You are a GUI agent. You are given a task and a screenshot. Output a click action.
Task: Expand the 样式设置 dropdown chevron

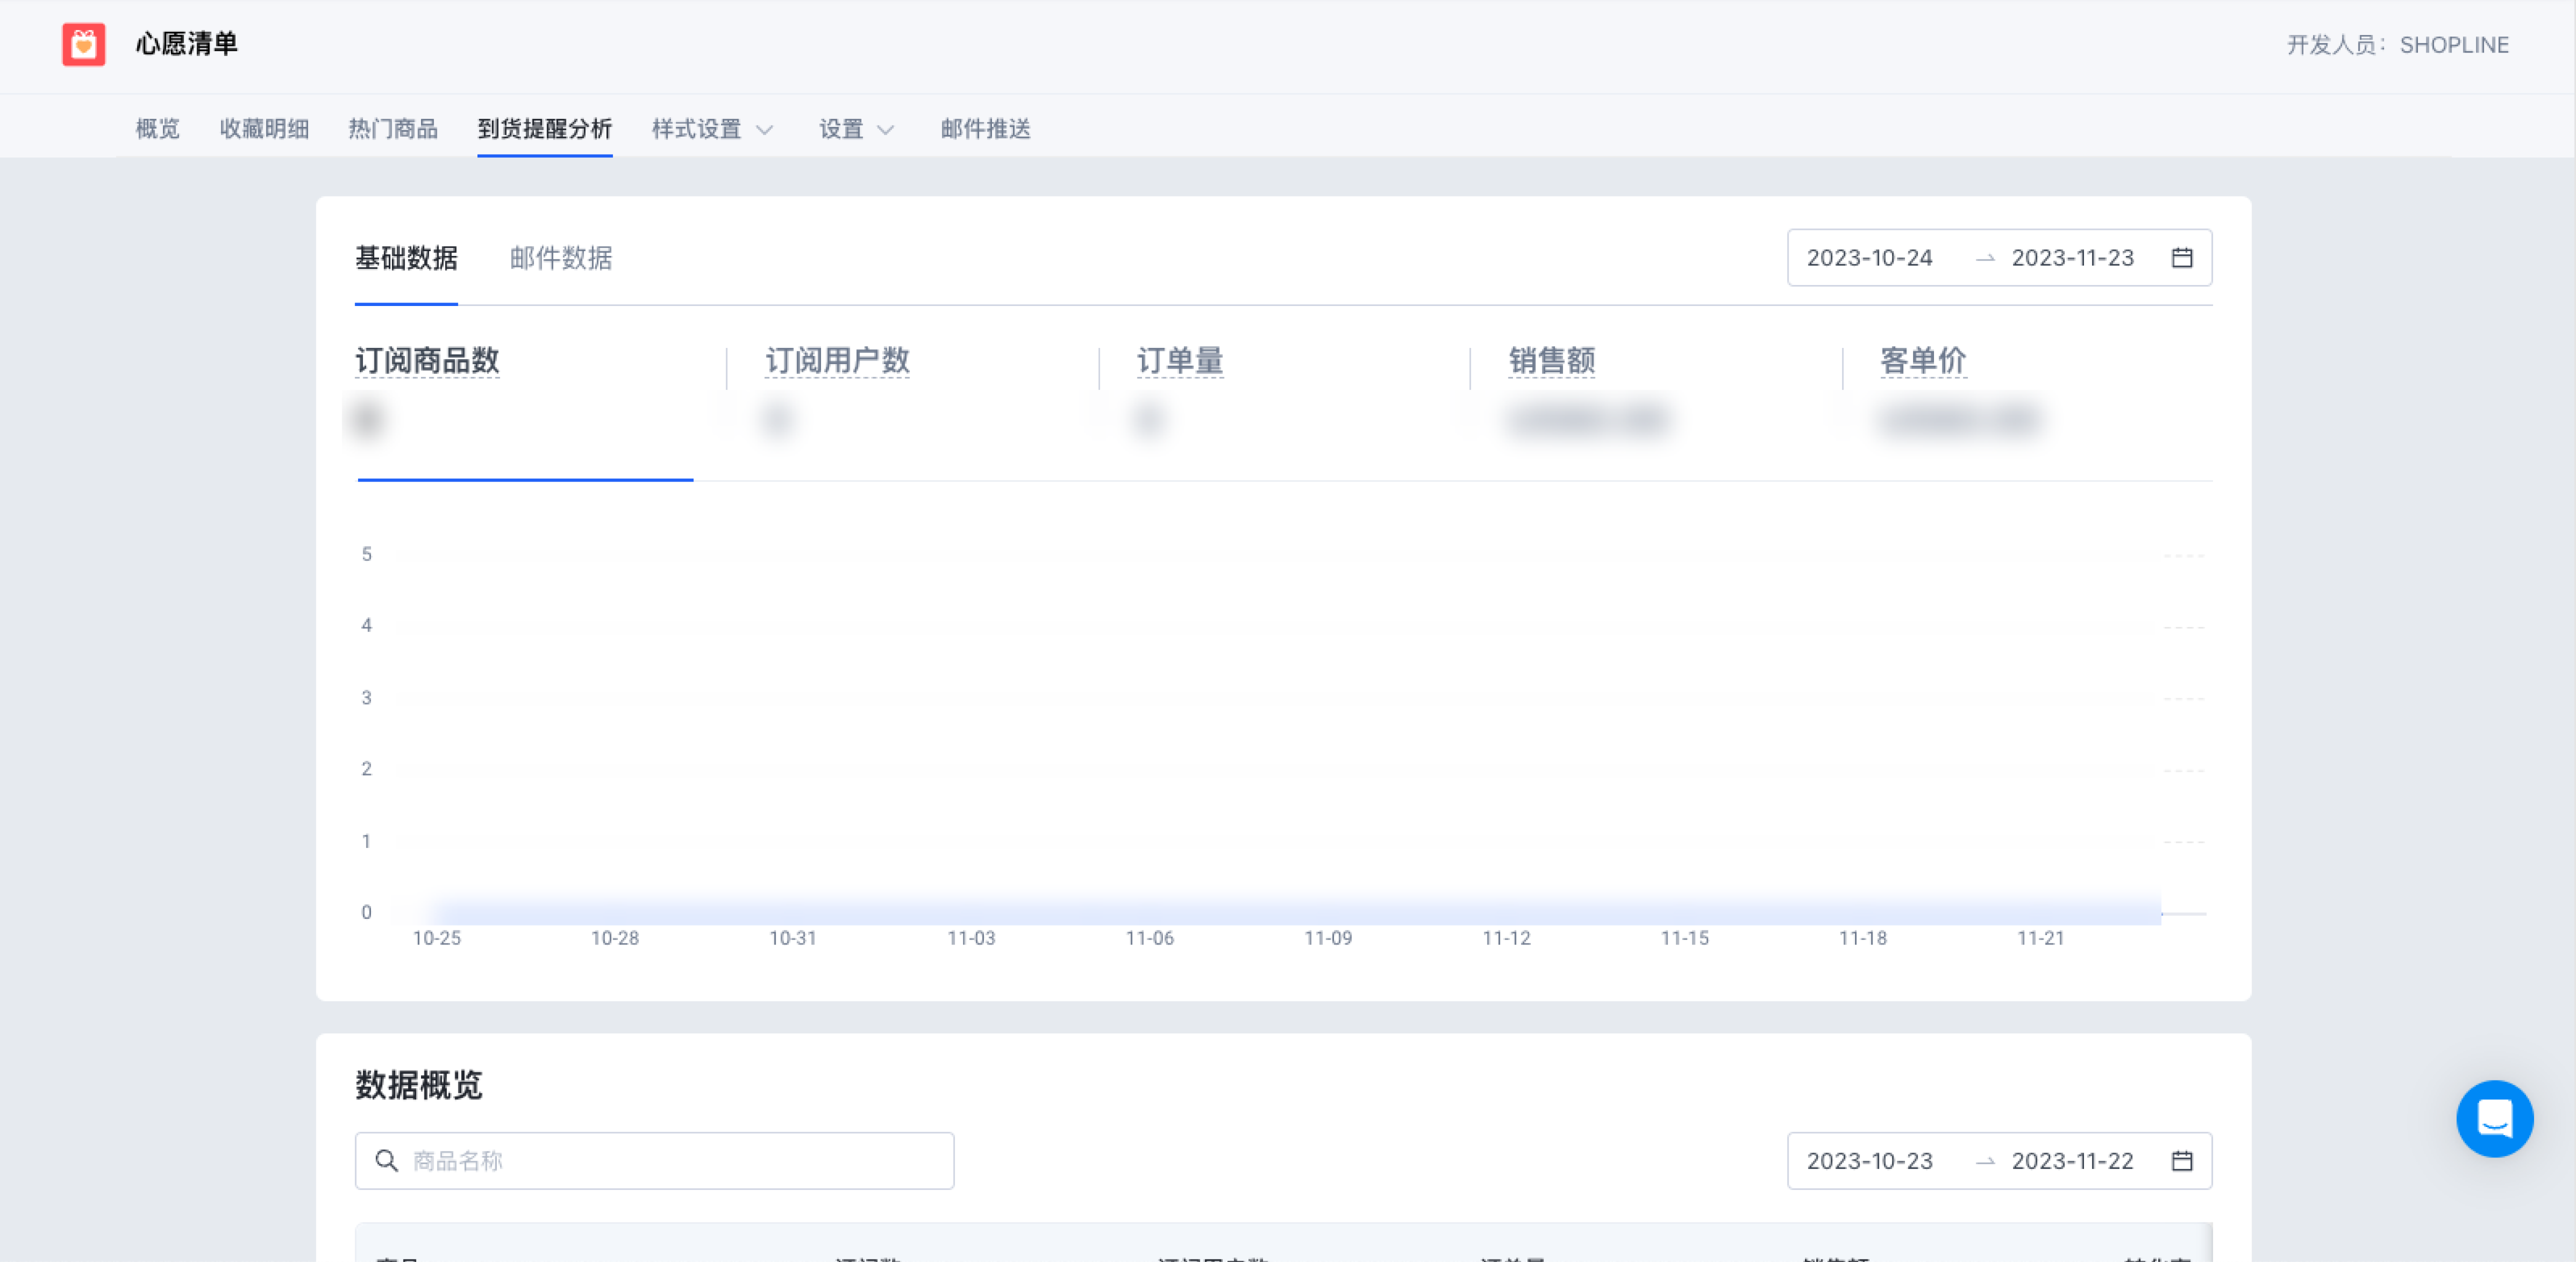tap(765, 130)
